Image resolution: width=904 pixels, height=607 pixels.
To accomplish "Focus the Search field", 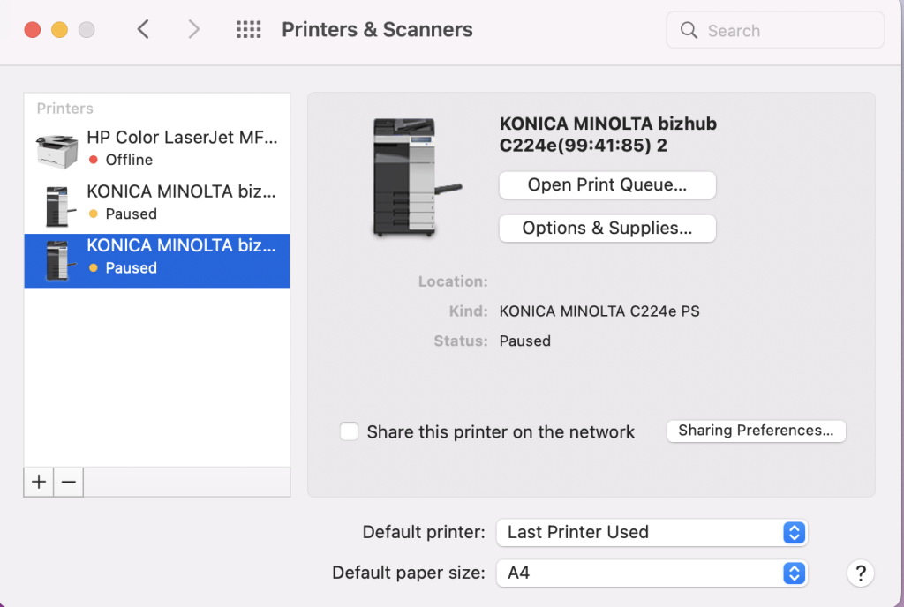I will pyautogui.click(x=775, y=30).
